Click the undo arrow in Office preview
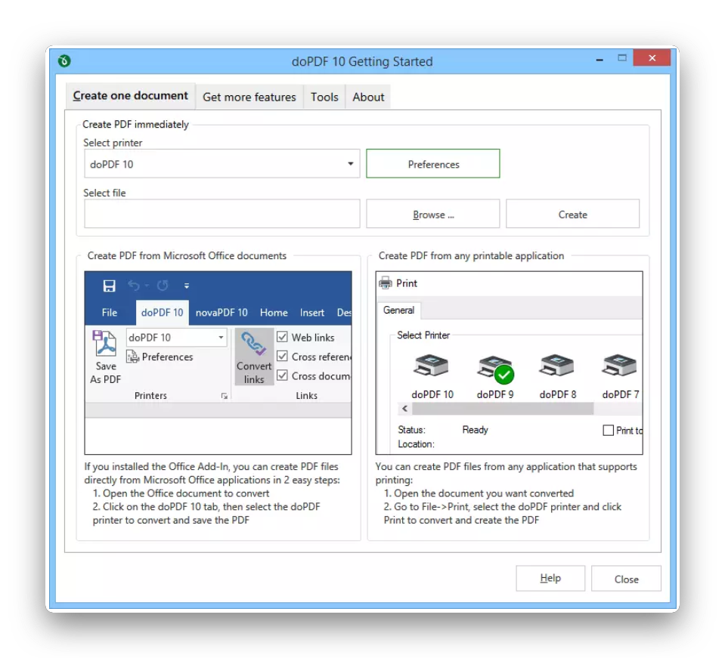The width and height of the screenshot is (725, 658). coord(134,286)
